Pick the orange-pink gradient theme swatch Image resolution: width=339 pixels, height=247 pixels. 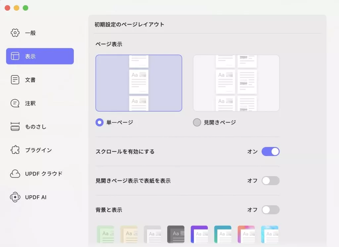(246, 234)
